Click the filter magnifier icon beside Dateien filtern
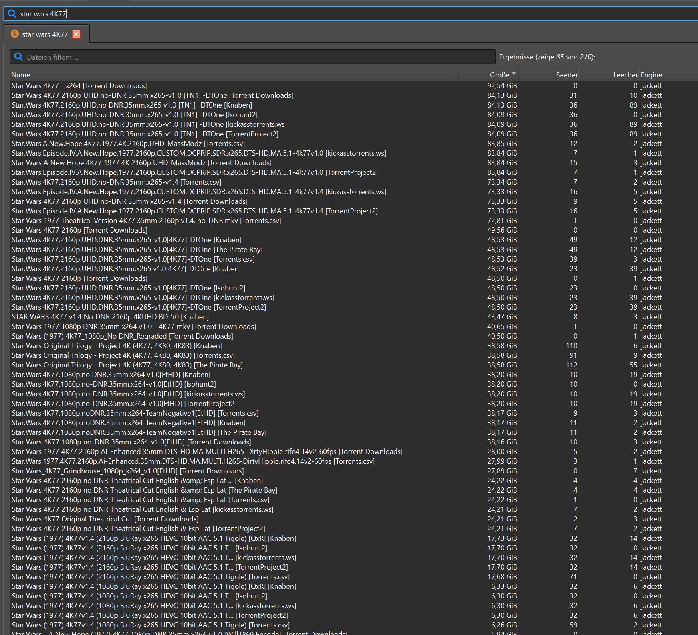The image size is (698, 635). point(18,57)
